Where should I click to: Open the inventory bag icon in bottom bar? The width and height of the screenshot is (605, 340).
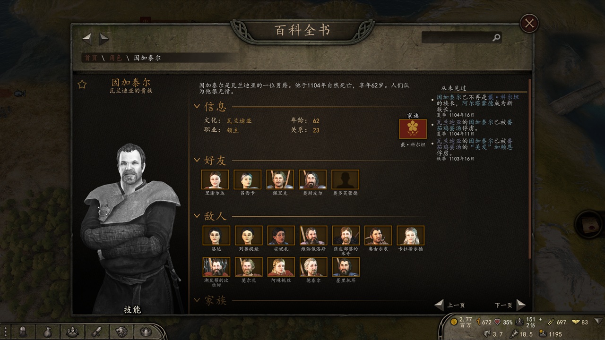click(x=47, y=332)
